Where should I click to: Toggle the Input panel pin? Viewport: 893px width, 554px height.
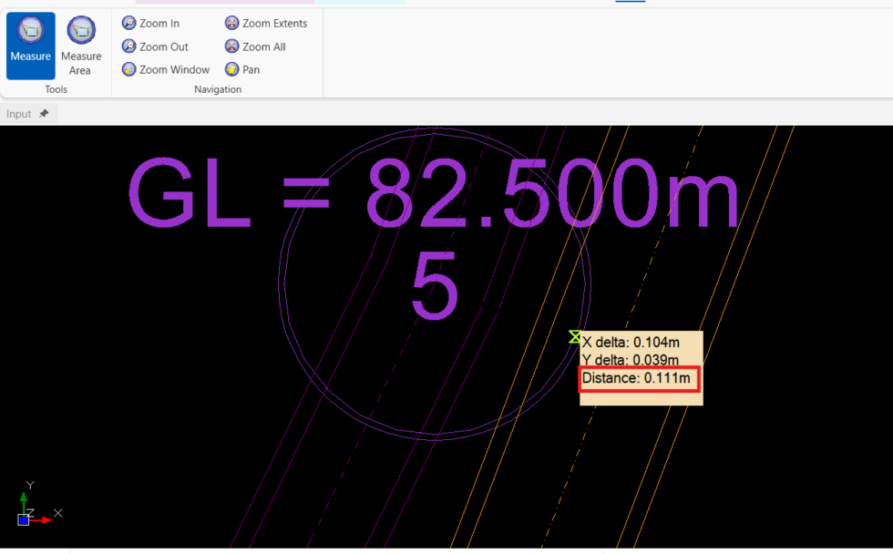[x=44, y=114]
